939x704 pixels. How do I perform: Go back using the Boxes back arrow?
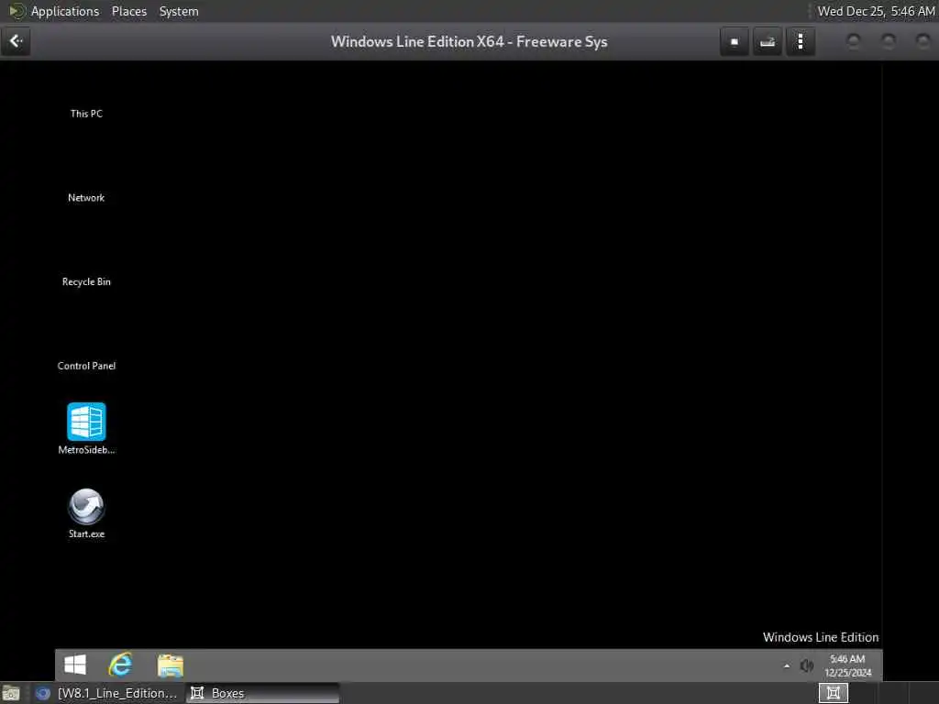tap(17, 41)
